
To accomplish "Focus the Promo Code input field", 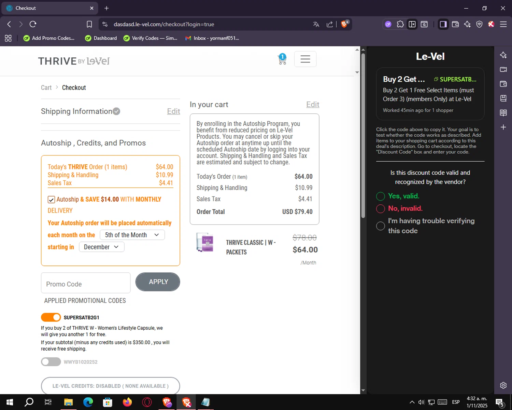I will (x=86, y=283).
